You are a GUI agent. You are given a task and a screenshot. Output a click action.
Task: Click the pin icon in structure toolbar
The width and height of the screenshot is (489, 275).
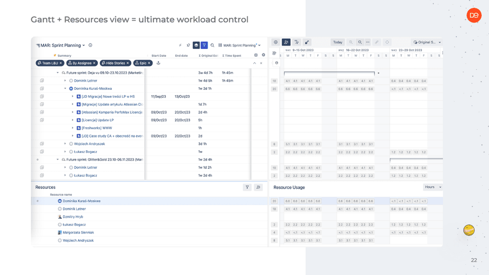188,46
